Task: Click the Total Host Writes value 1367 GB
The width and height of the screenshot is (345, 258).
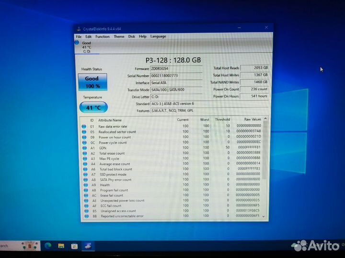Action: coord(254,75)
